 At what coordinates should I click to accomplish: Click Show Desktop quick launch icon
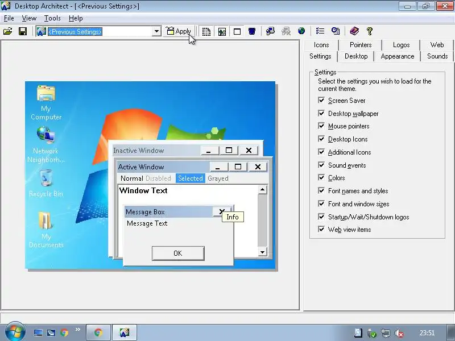point(38,332)
